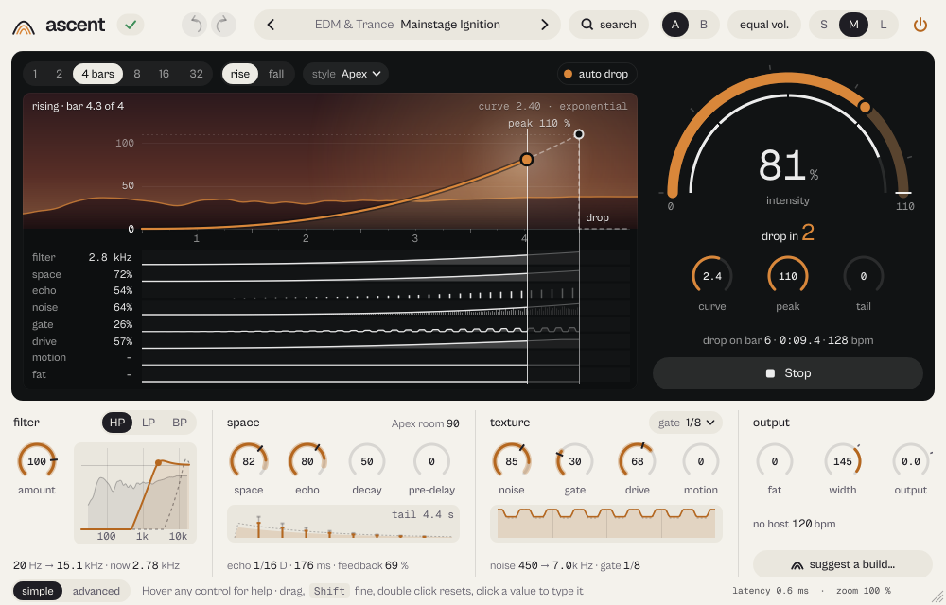
Task: Click the gate 30 knob
Action: (575, 461)
